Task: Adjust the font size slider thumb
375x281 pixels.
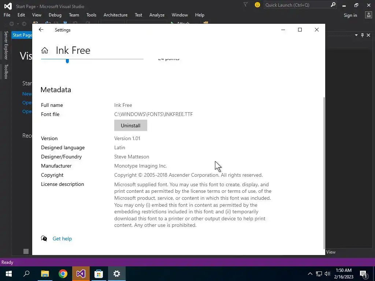Action: 67,61
